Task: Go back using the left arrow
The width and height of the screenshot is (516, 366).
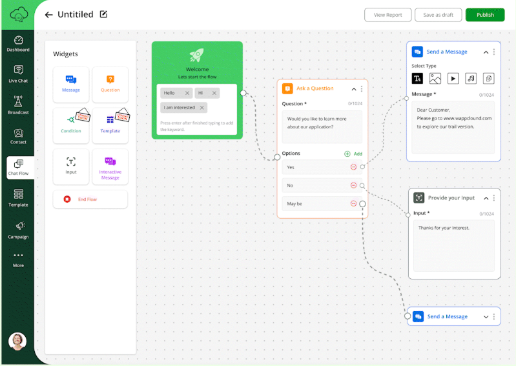Action: point(48,15)
